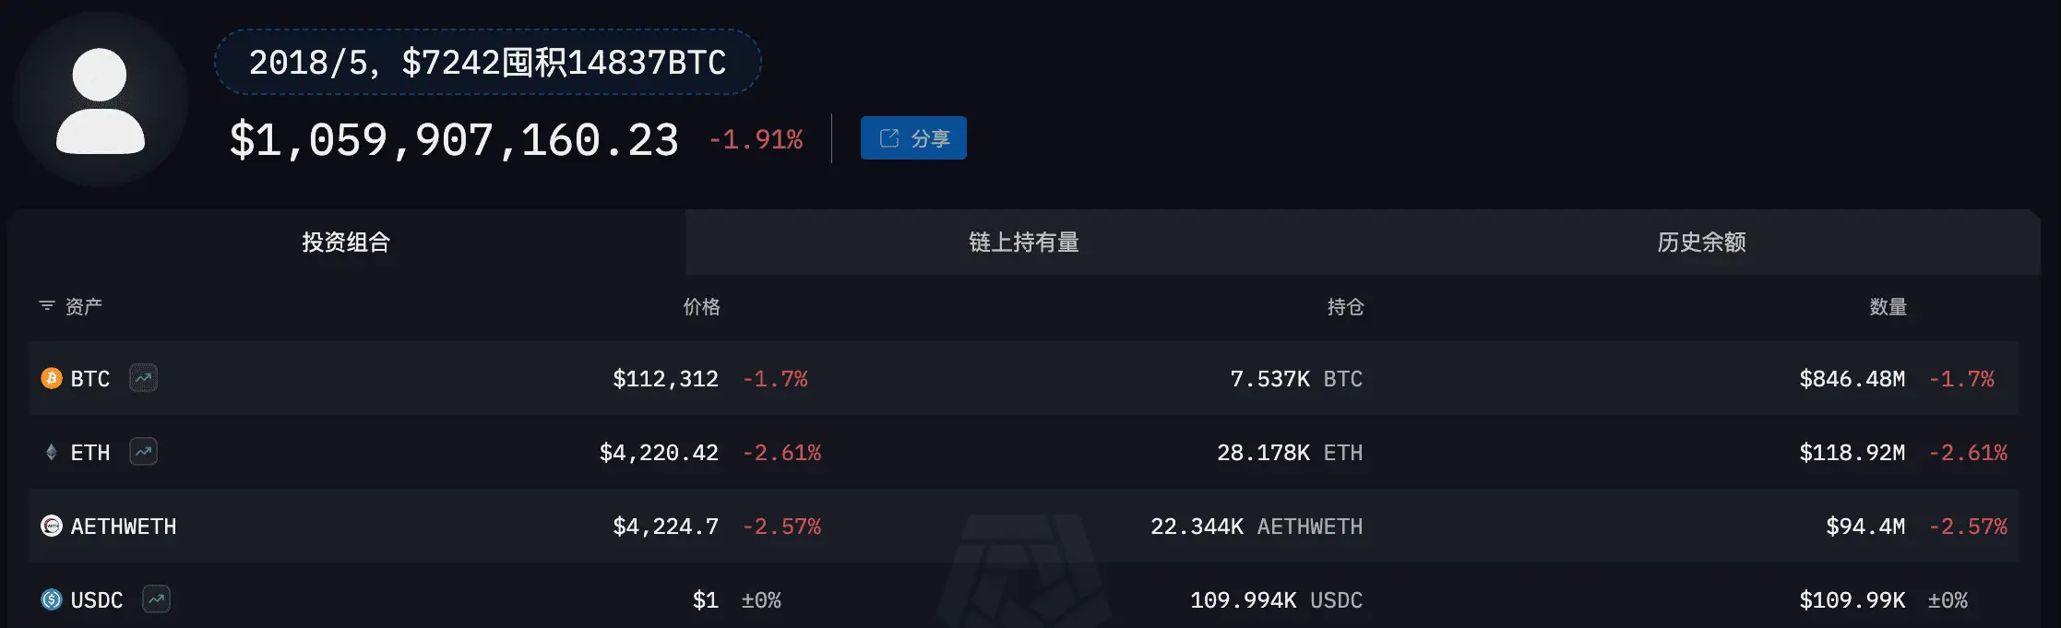2061x628 pixels.
Task: Click the 2018/5 BTC label tag
Action: point(488,62)
